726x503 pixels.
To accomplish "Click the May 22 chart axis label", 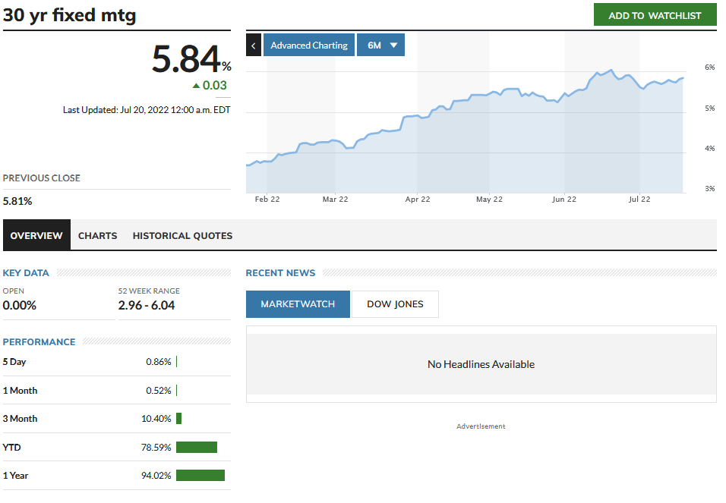I will pos(489,199).
